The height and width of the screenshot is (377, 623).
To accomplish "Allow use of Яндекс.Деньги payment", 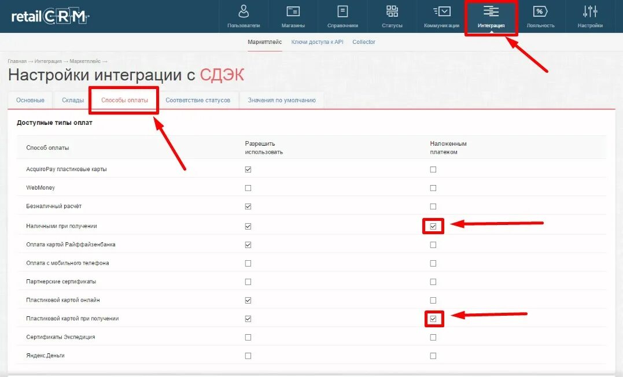I will click(x=248, y=356).
